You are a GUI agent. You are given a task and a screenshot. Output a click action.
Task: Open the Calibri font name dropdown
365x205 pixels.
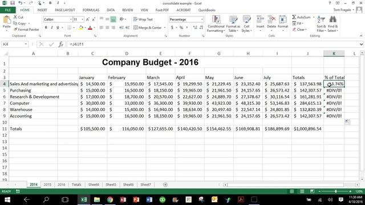71,19
